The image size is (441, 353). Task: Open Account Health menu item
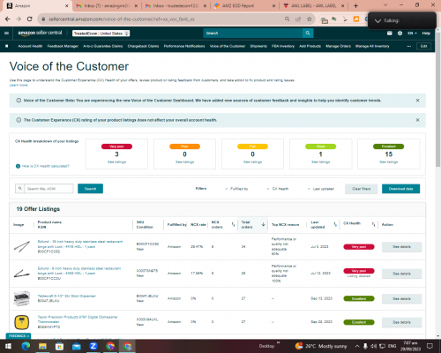click(30, 46)
